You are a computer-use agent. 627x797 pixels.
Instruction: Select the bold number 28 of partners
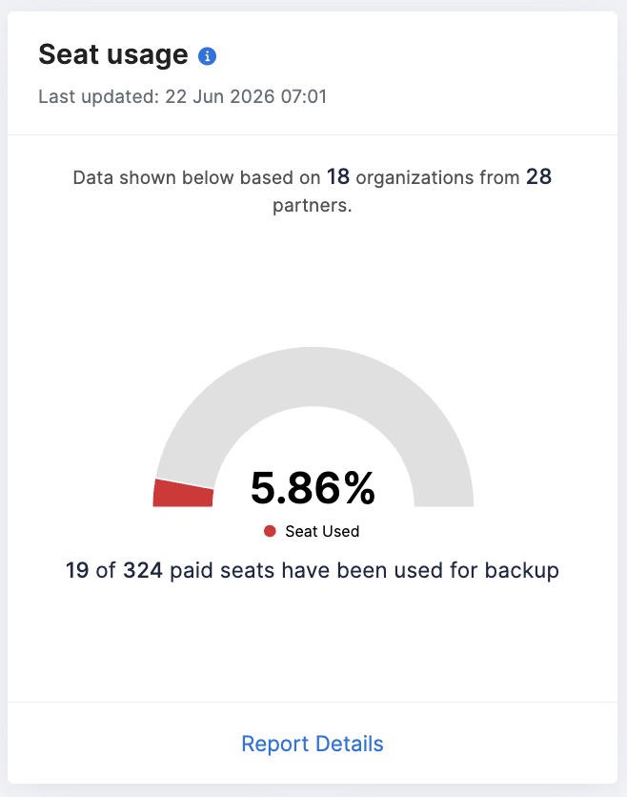[x=538, y=177]
